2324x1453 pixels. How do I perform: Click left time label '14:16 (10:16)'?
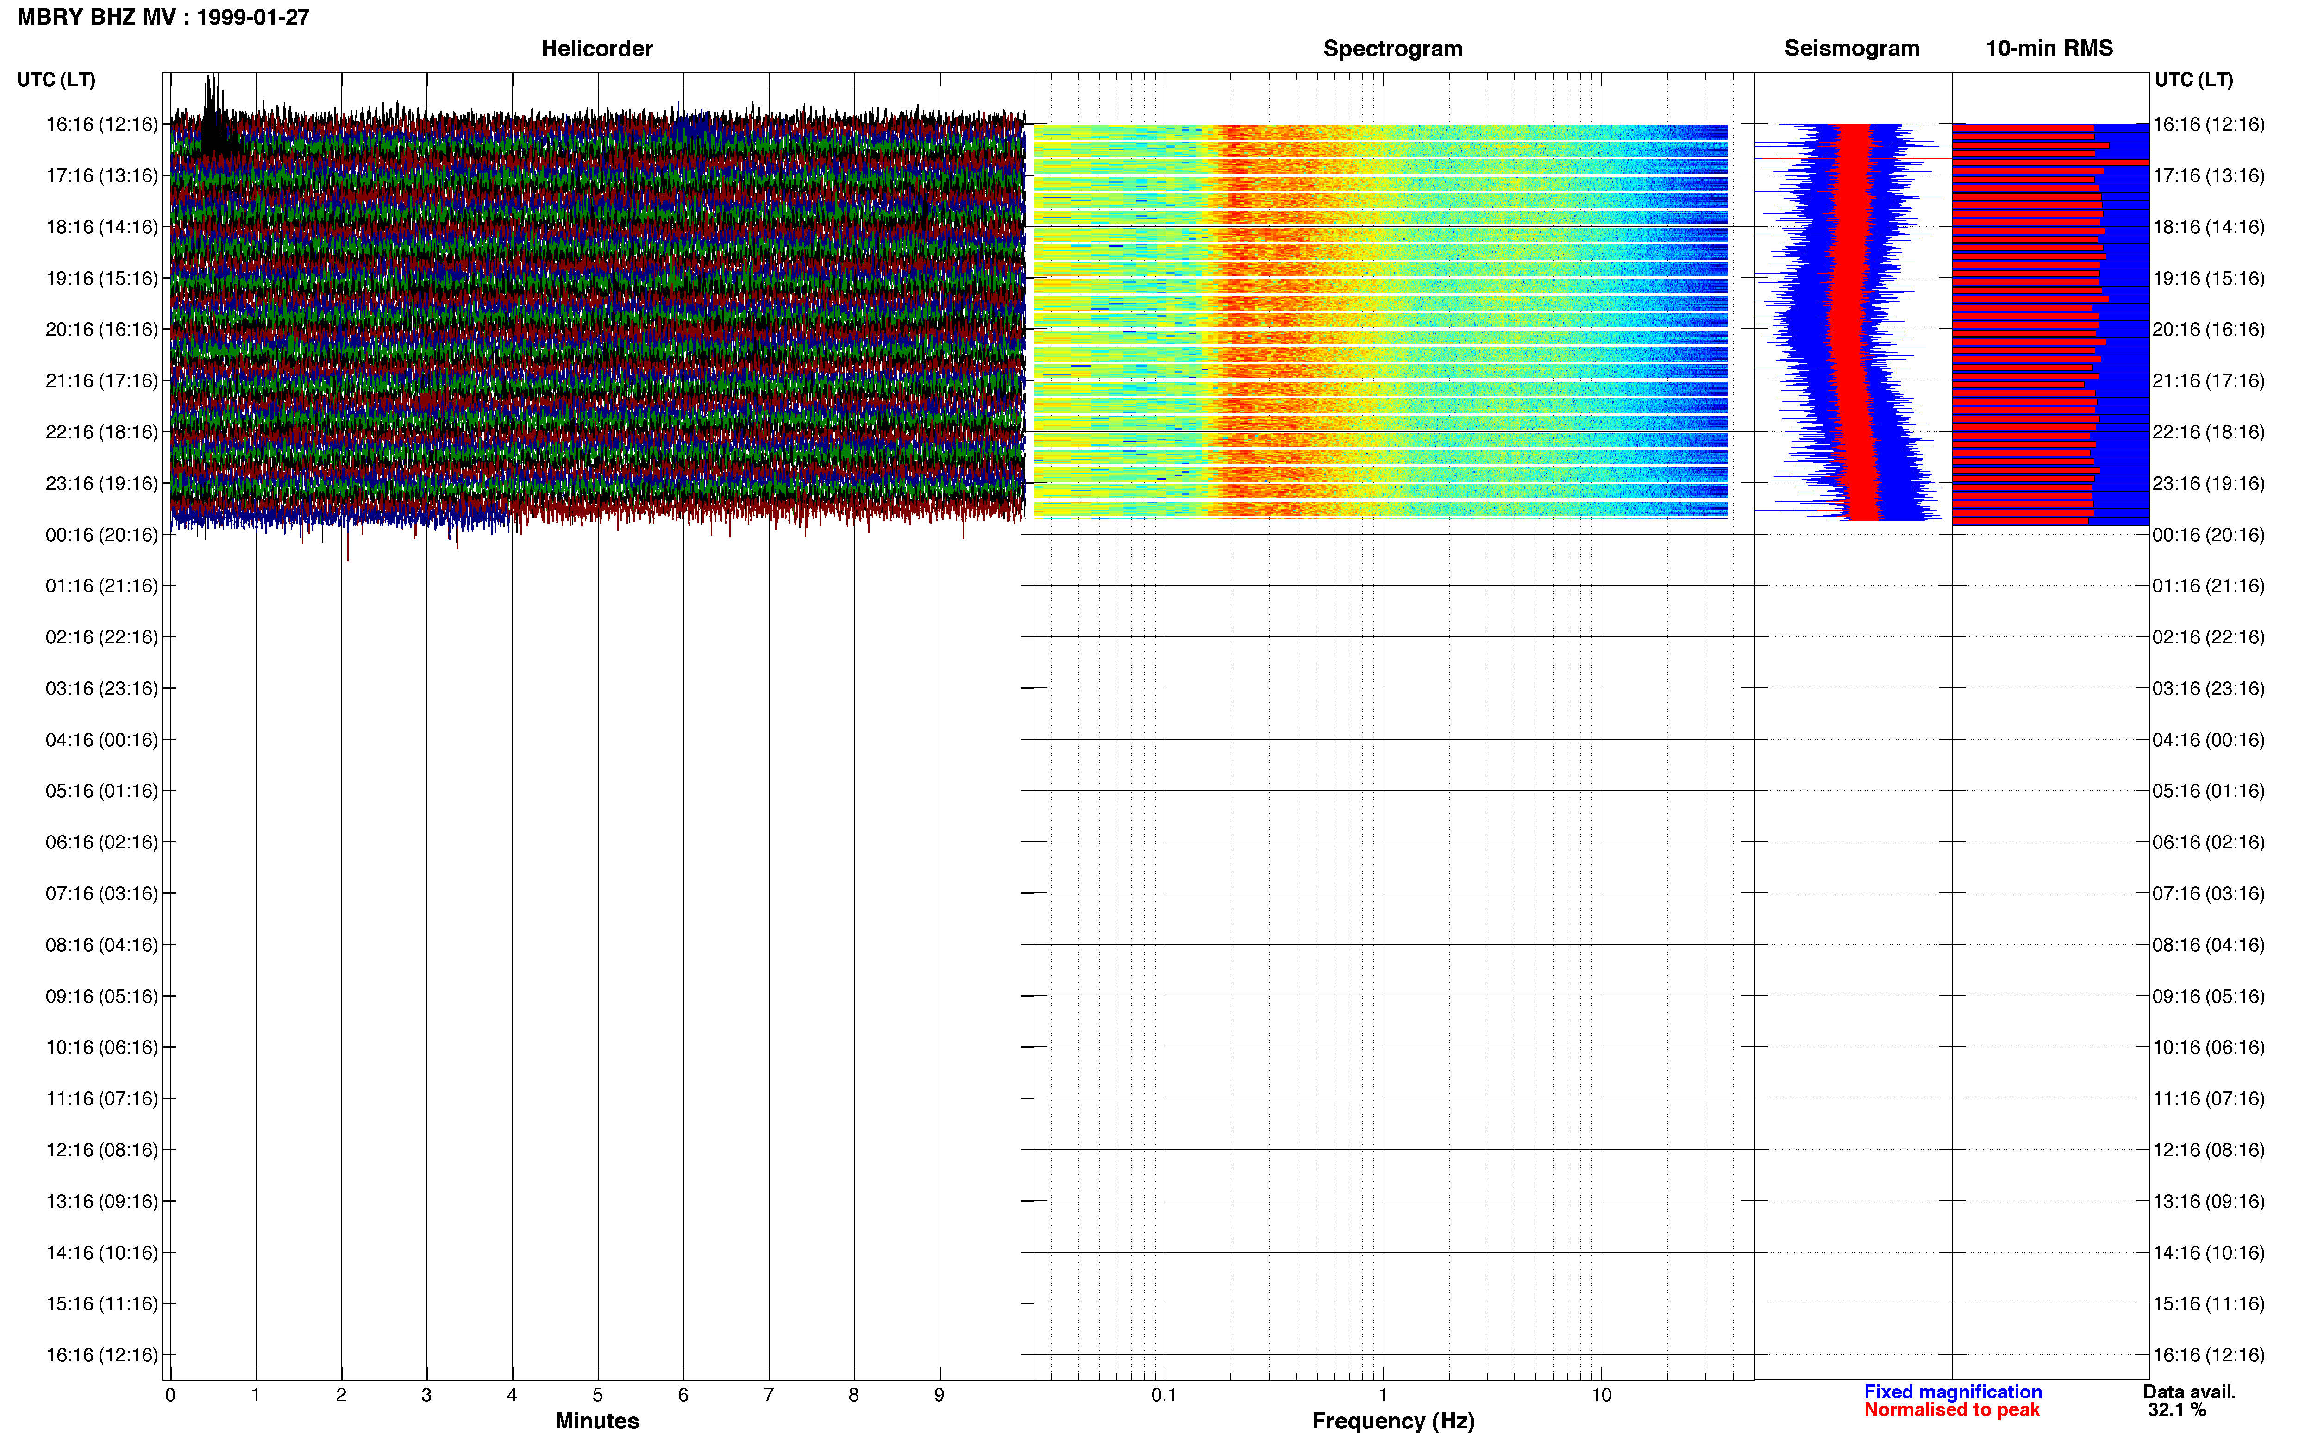(x=102, y=1252)
